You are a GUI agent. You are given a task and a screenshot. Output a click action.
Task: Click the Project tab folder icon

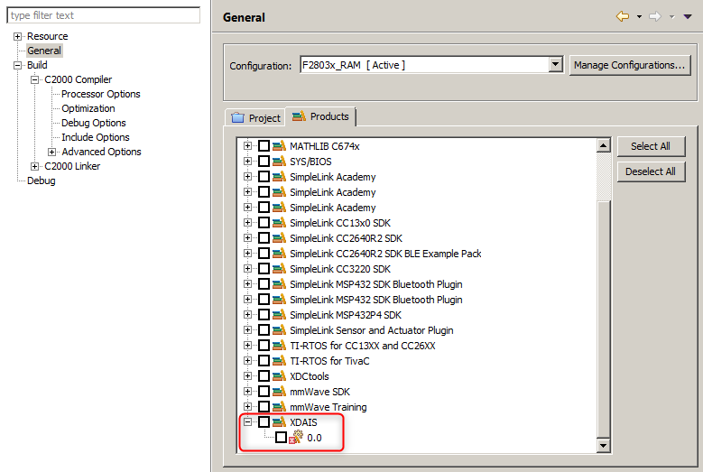237,118
